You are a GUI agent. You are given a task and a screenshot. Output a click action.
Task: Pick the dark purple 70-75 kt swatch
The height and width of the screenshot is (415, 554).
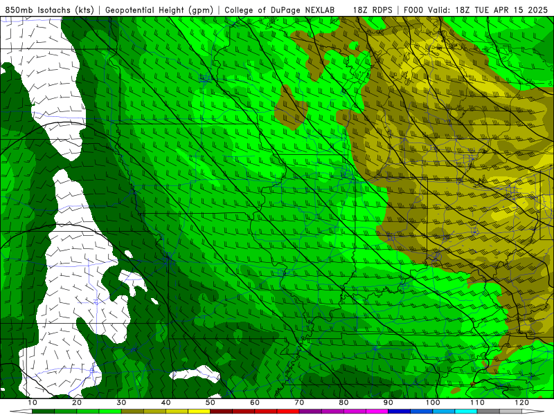click(x=310, y=412)
